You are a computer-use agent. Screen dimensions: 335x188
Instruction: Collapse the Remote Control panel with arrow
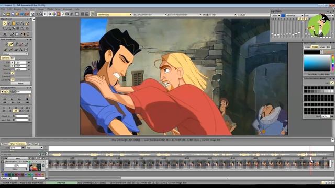pos(27,88)
